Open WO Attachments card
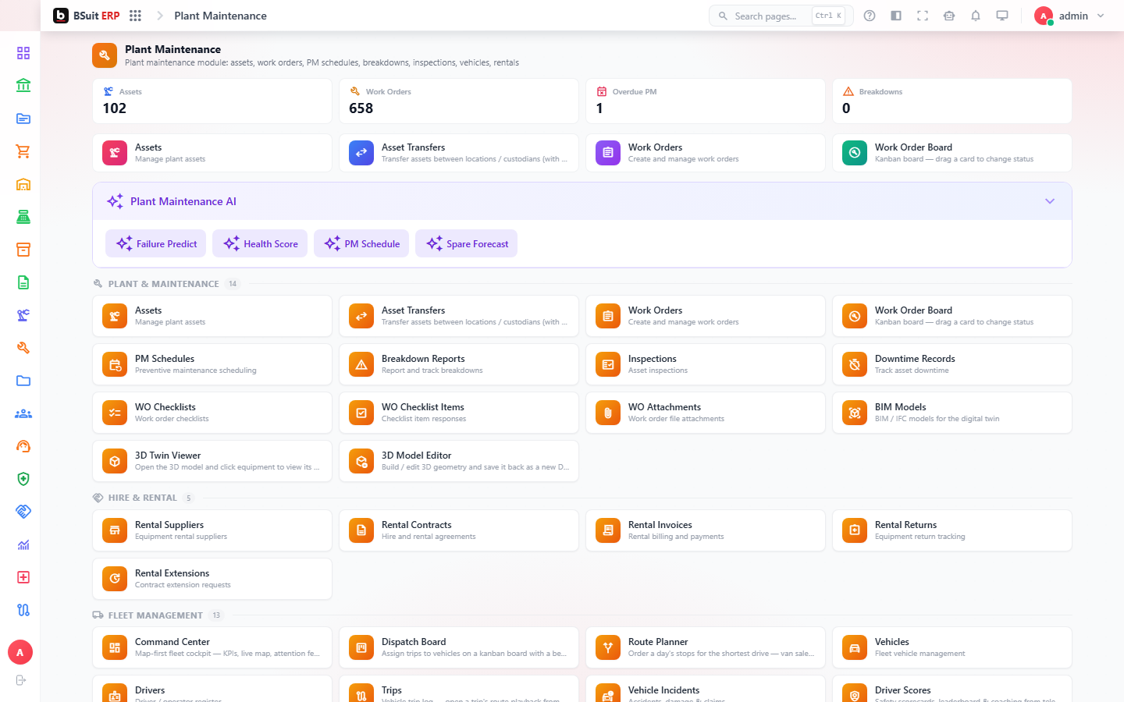This screenshot has height=702, width=1124. tap(706, 413)
